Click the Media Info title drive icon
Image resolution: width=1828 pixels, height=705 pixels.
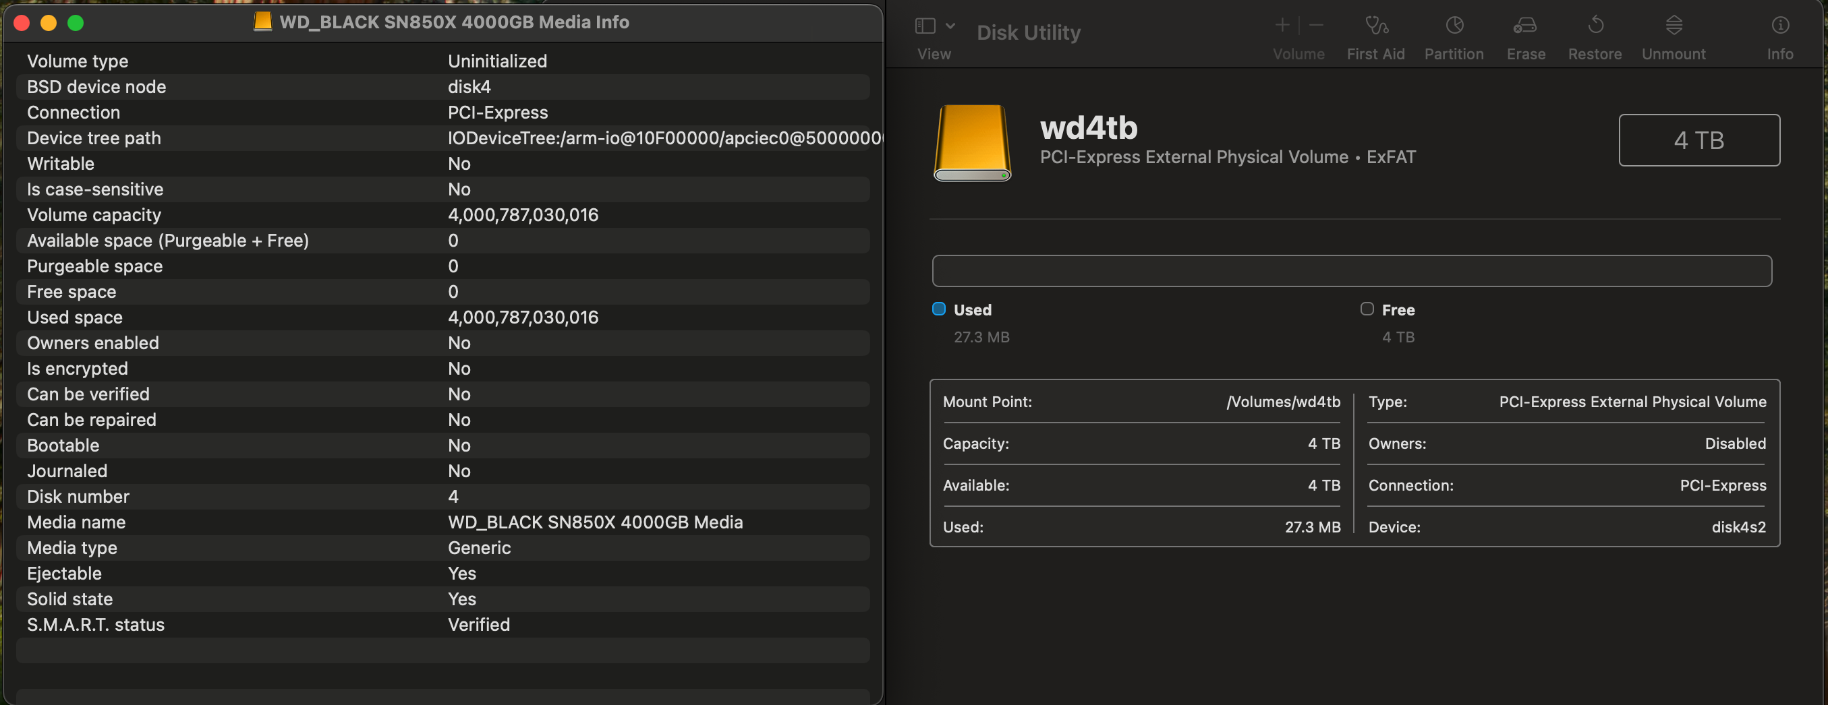coord(262,22)
